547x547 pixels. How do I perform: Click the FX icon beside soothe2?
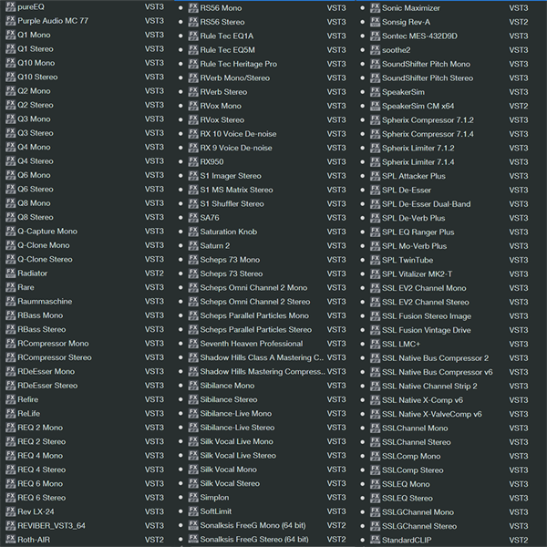tap(375, 50)
